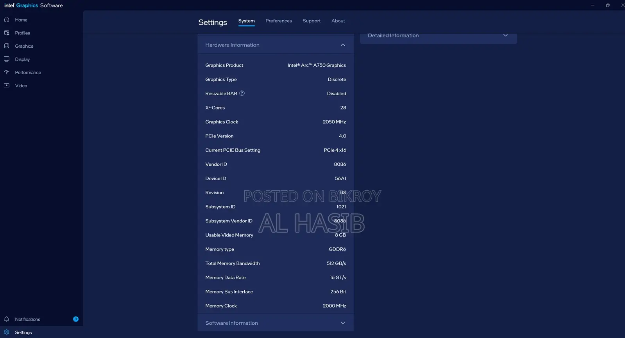625x338 pixels.
Task: Click the Vendor ID label
Action: click(216, 164)
